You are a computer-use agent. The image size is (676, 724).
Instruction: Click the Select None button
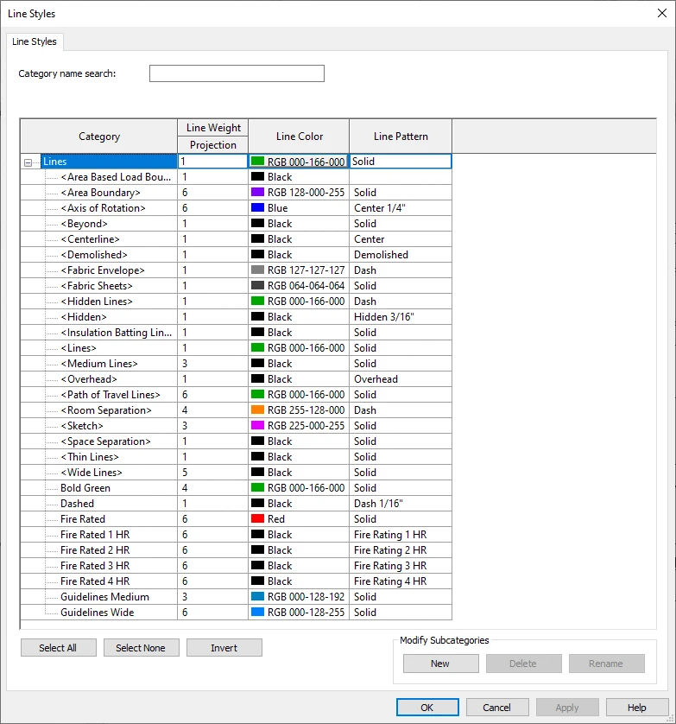point(141,648)
